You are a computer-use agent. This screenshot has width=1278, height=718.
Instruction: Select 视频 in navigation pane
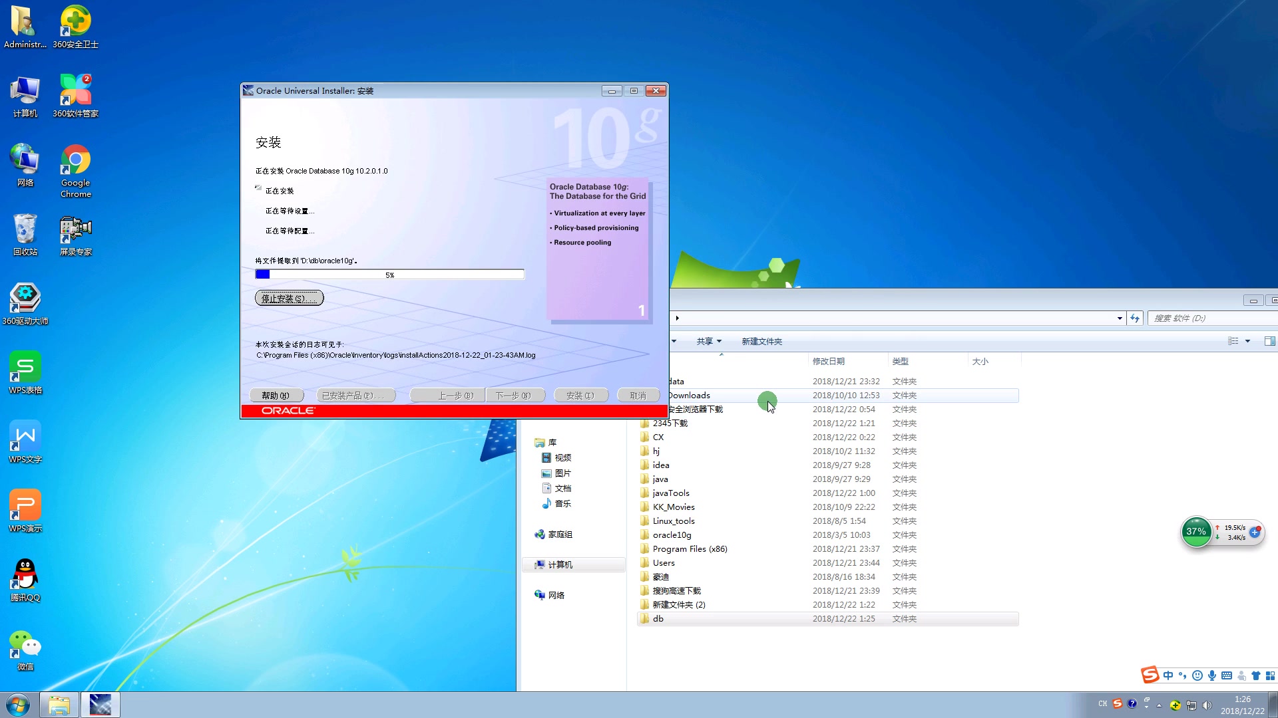point(556,458)
